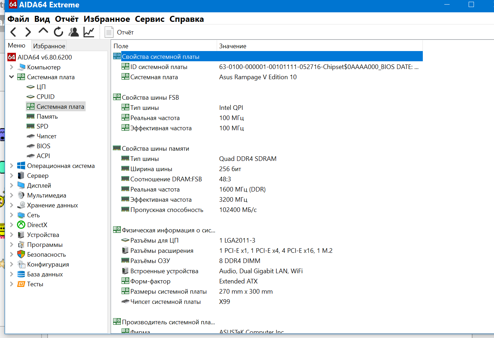The image size is (494, 338).
Task: Select the Пропускная способность row
Action: click(x=267, y=210)
